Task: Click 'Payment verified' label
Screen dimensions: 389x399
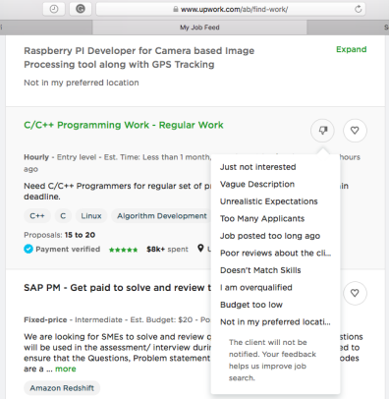Action: click(68, 249)
